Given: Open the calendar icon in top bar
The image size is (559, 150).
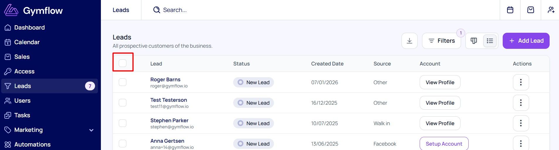Looking at the screenshot, I should (x=510, y=10).
